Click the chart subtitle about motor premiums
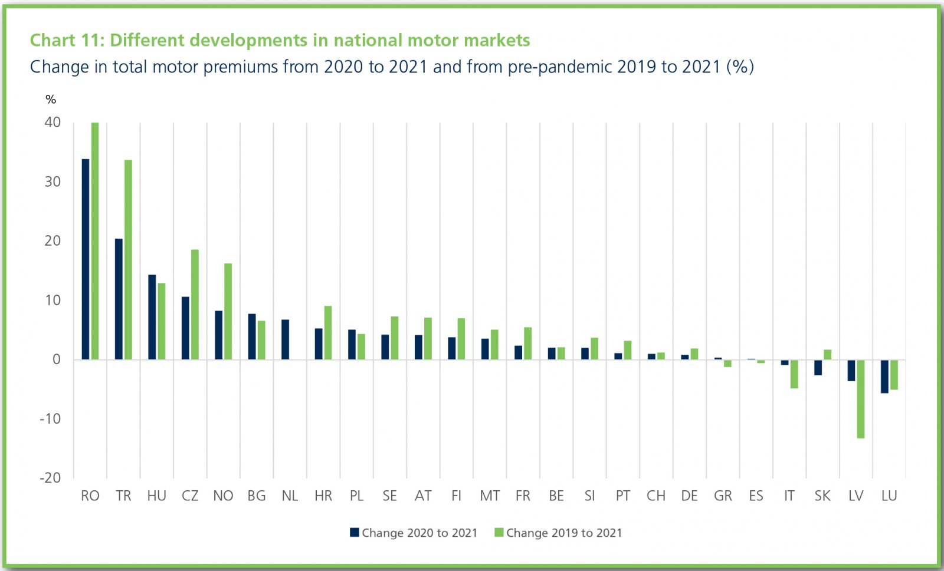 (392, 67)
